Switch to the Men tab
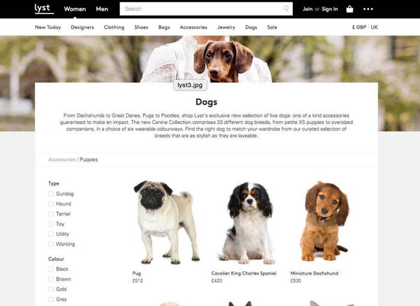This screenshot has height=306, width=420. point(102,9)
